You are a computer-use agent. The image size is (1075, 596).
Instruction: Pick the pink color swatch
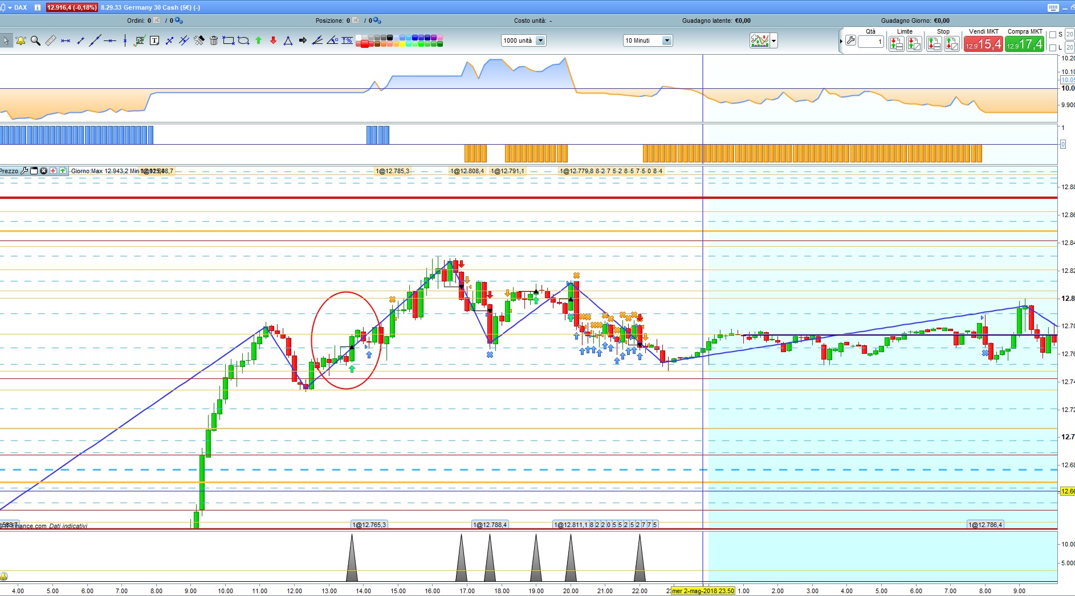coord(440,38)
